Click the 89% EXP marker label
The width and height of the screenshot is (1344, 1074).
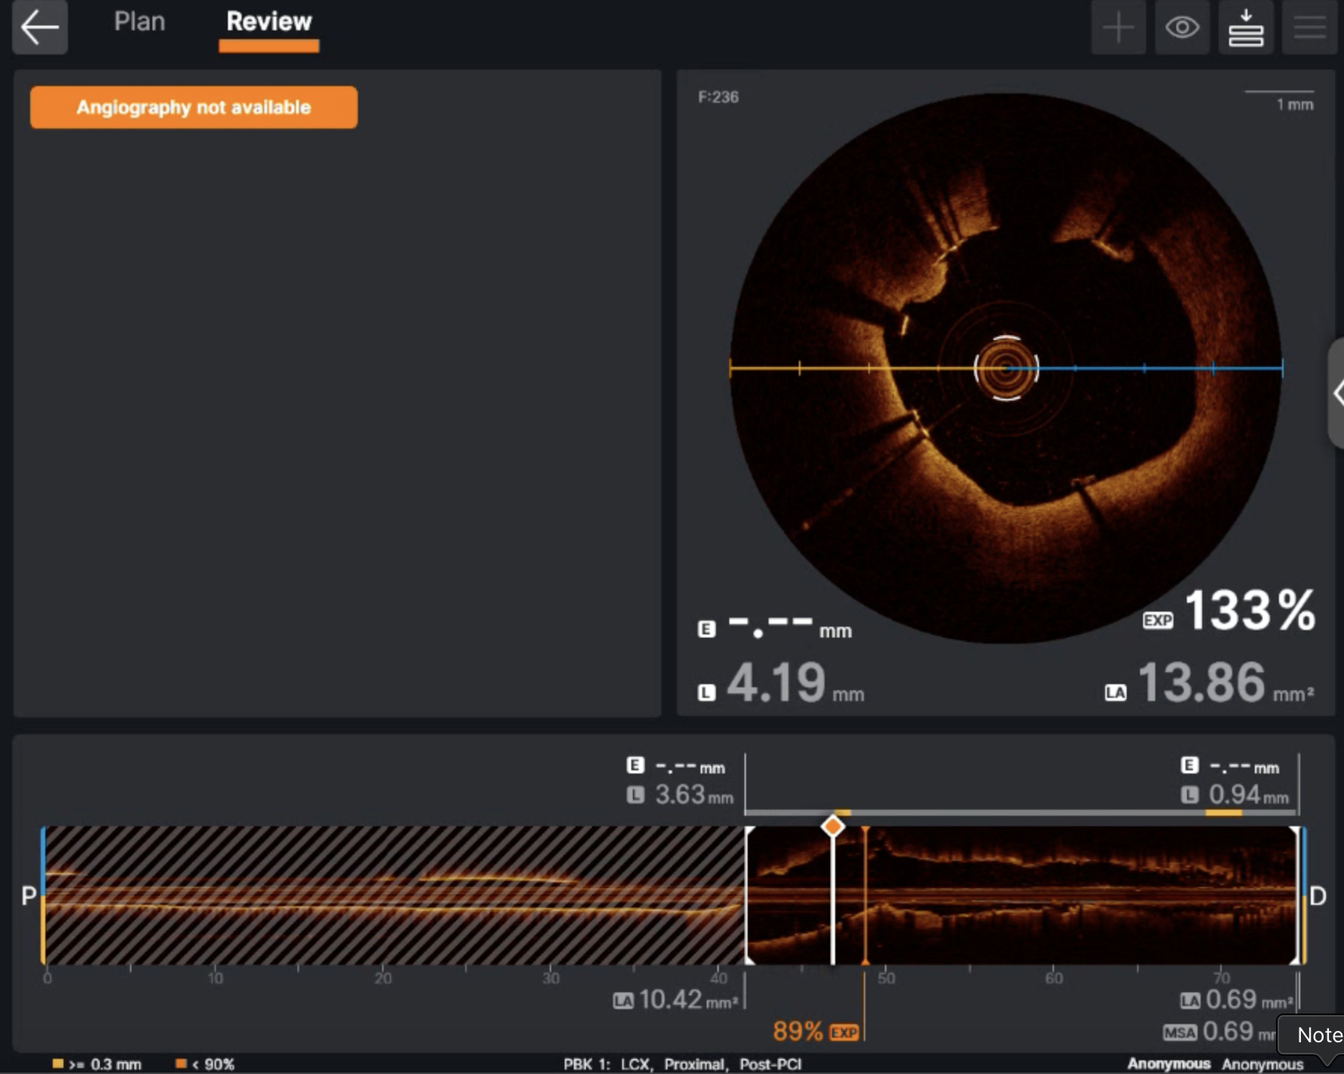coord(815,1031)
